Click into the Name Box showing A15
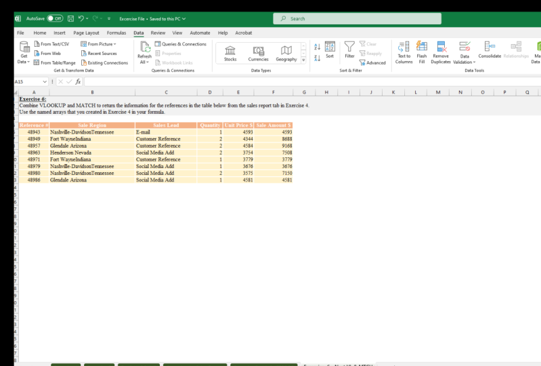This screenshot has width=541, height=366. click(x=28, y=81)
